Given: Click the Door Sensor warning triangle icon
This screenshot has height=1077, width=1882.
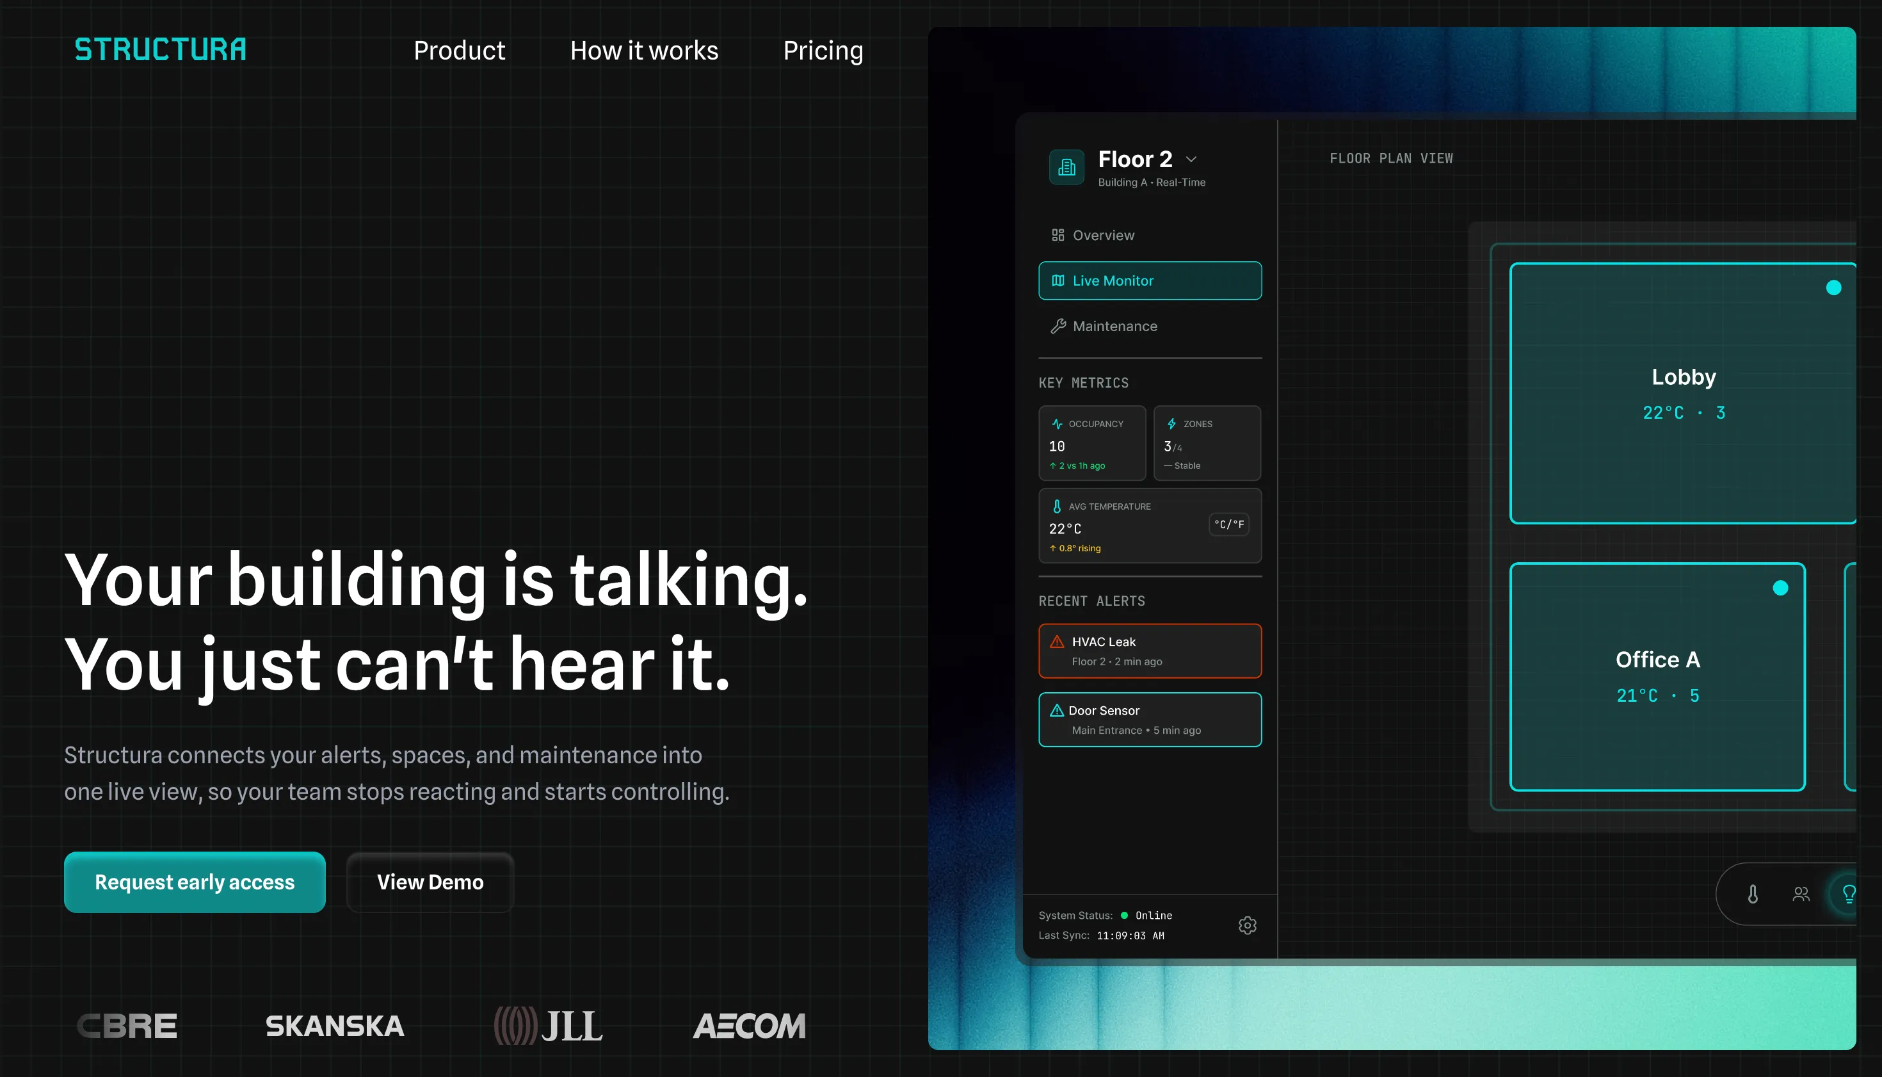Looking at the screenshot, I should pyautogui.click(x=1058, y=710).
